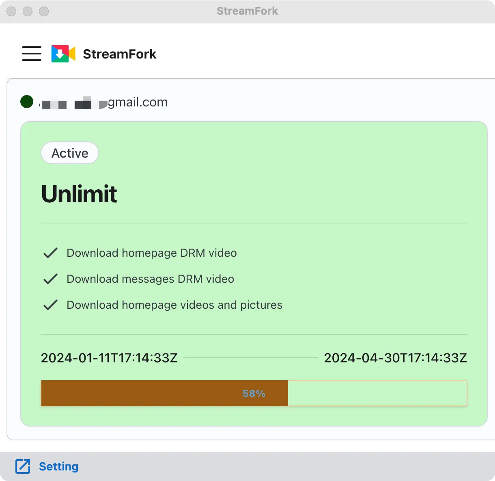The image size is (495, 481).
Task: Toggle the Download homepage DRM video feature
Action: pyautogui.click(x=151, y=253)
